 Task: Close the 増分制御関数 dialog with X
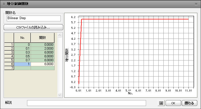pos(196,4)
